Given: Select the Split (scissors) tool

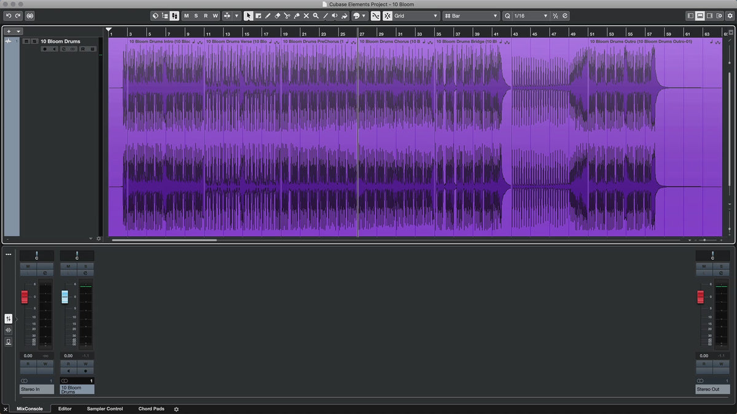Looking at the screenshot, I should (x=287, y=16).
